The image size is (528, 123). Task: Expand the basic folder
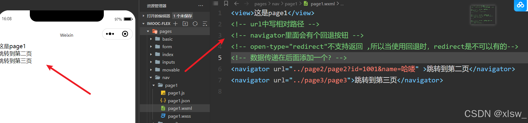151,39
